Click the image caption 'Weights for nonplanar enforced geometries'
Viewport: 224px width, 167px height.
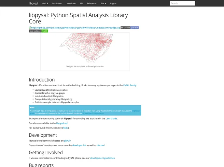85,67
